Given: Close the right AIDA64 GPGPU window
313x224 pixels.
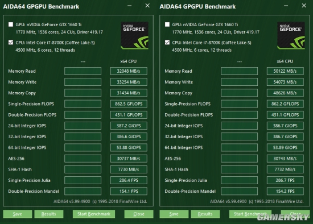Looking at the screenshot, I should (x=304, y=6).
